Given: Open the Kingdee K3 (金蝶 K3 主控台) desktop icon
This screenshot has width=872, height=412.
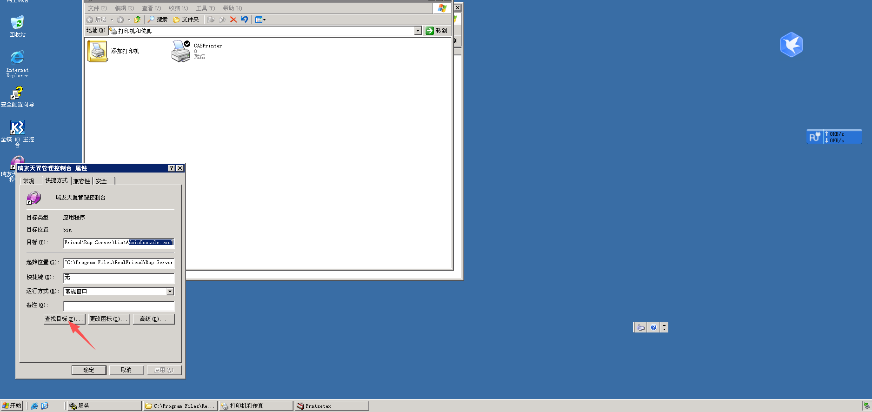Looking at the screenshot, I should (17, 134).
